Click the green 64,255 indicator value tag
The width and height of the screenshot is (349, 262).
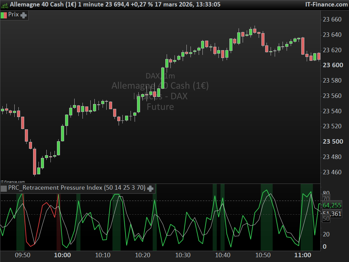332,205
